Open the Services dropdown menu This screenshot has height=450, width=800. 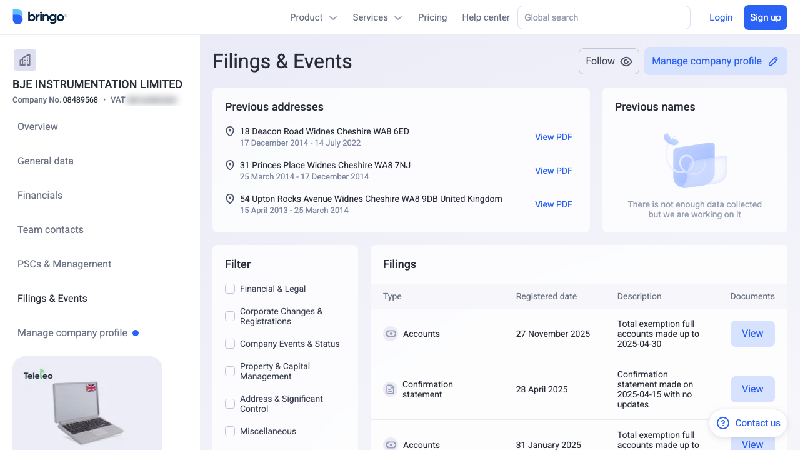377,17
